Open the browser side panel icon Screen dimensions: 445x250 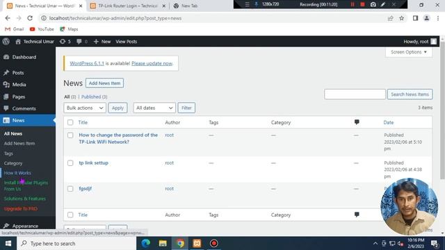[416, 18]
